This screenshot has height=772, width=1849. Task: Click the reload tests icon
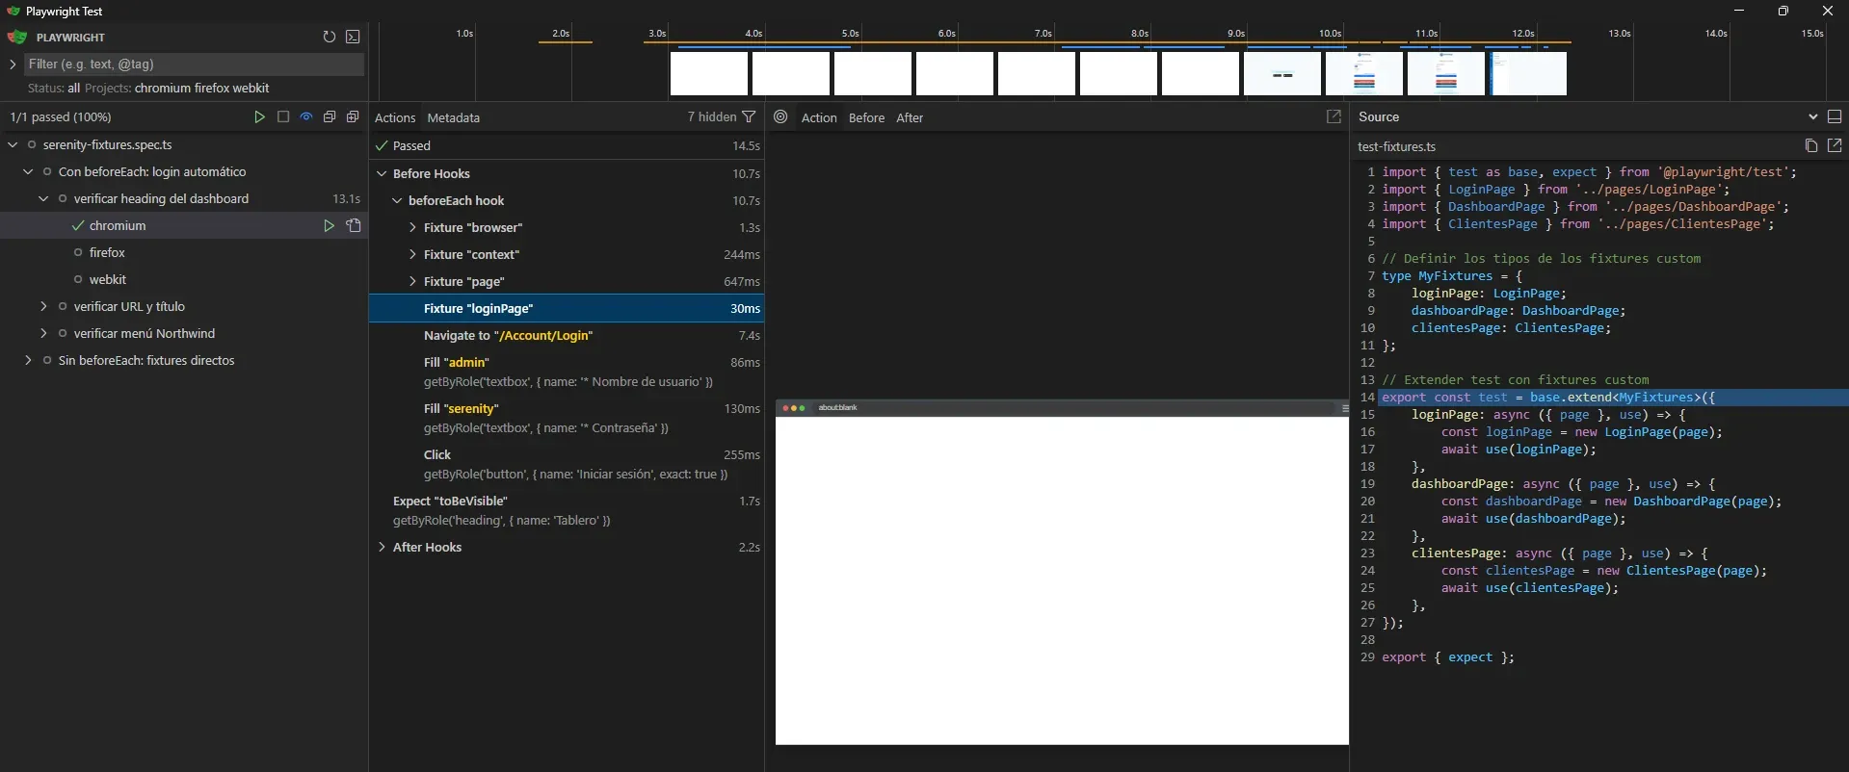click(330, 37)
